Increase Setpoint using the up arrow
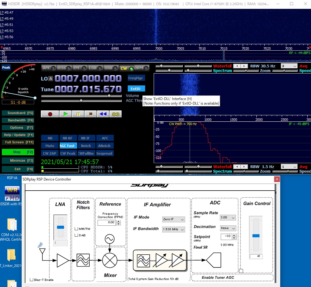Screen dimensions: 311x287 click(x=234, y=235)
